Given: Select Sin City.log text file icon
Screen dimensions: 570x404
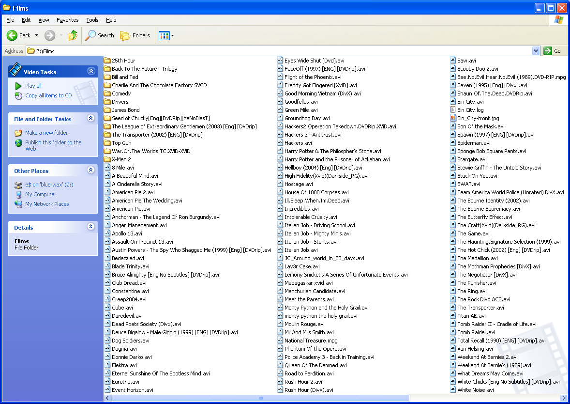Looking at the screenshot, I should click(x=452, y=110).
